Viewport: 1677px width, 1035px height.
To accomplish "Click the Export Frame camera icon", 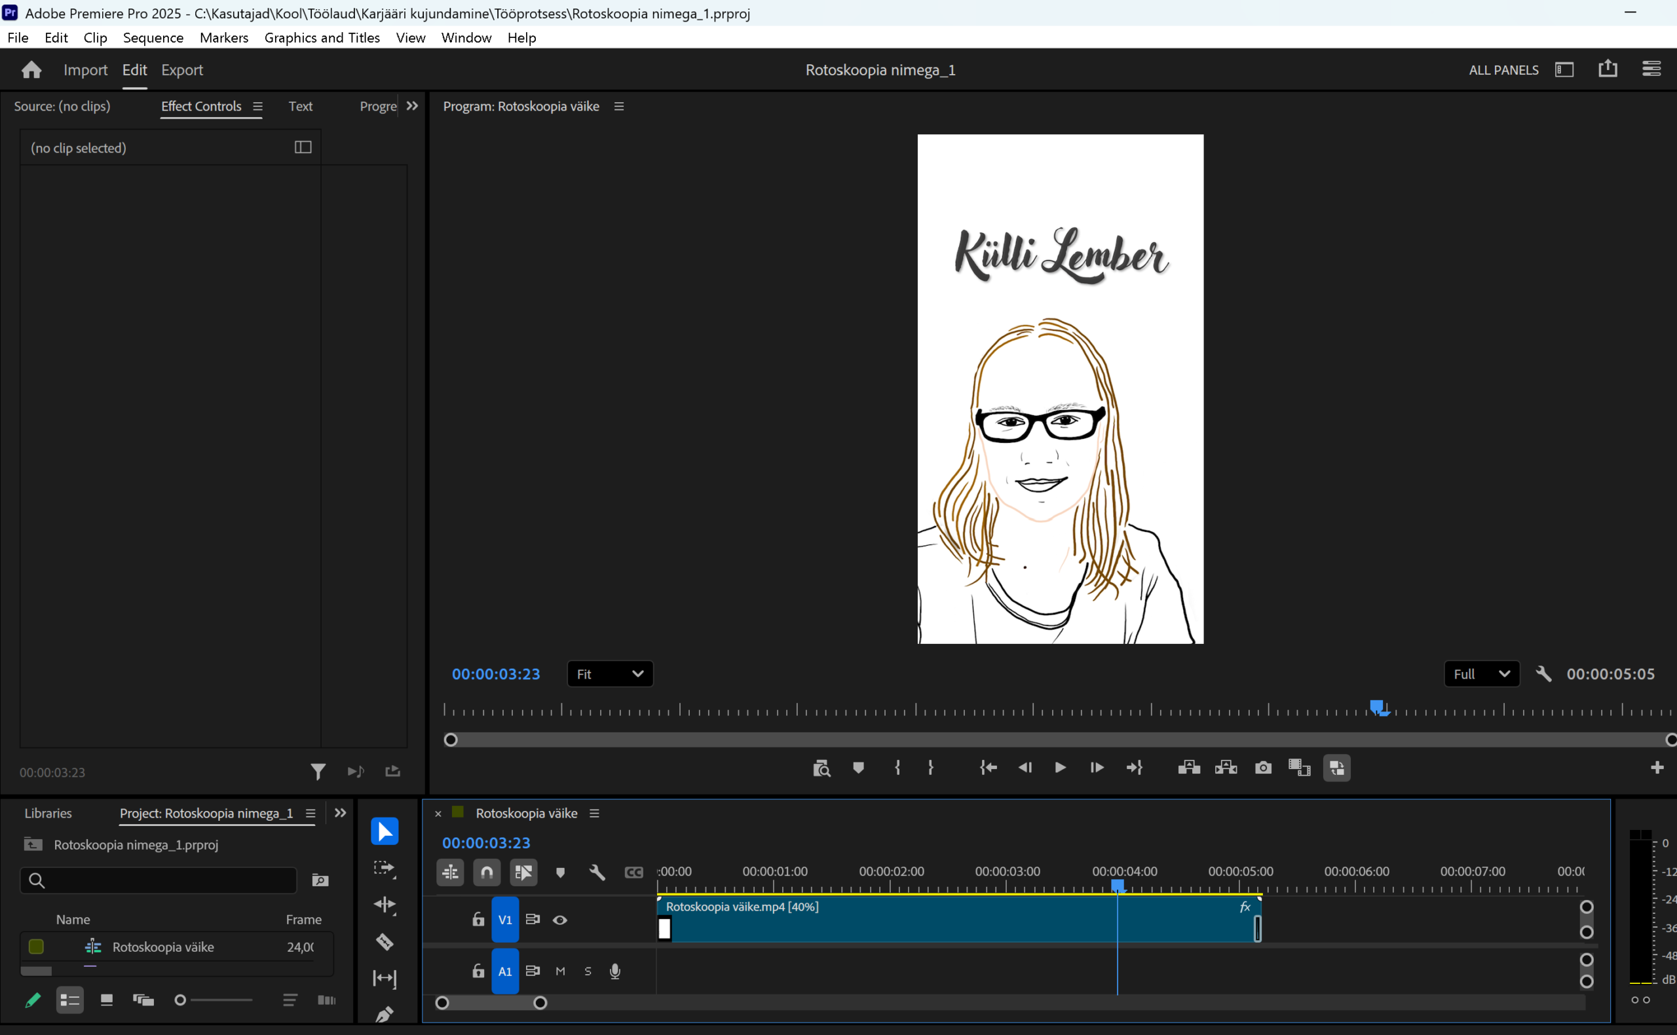I will tap(1263, 767).
